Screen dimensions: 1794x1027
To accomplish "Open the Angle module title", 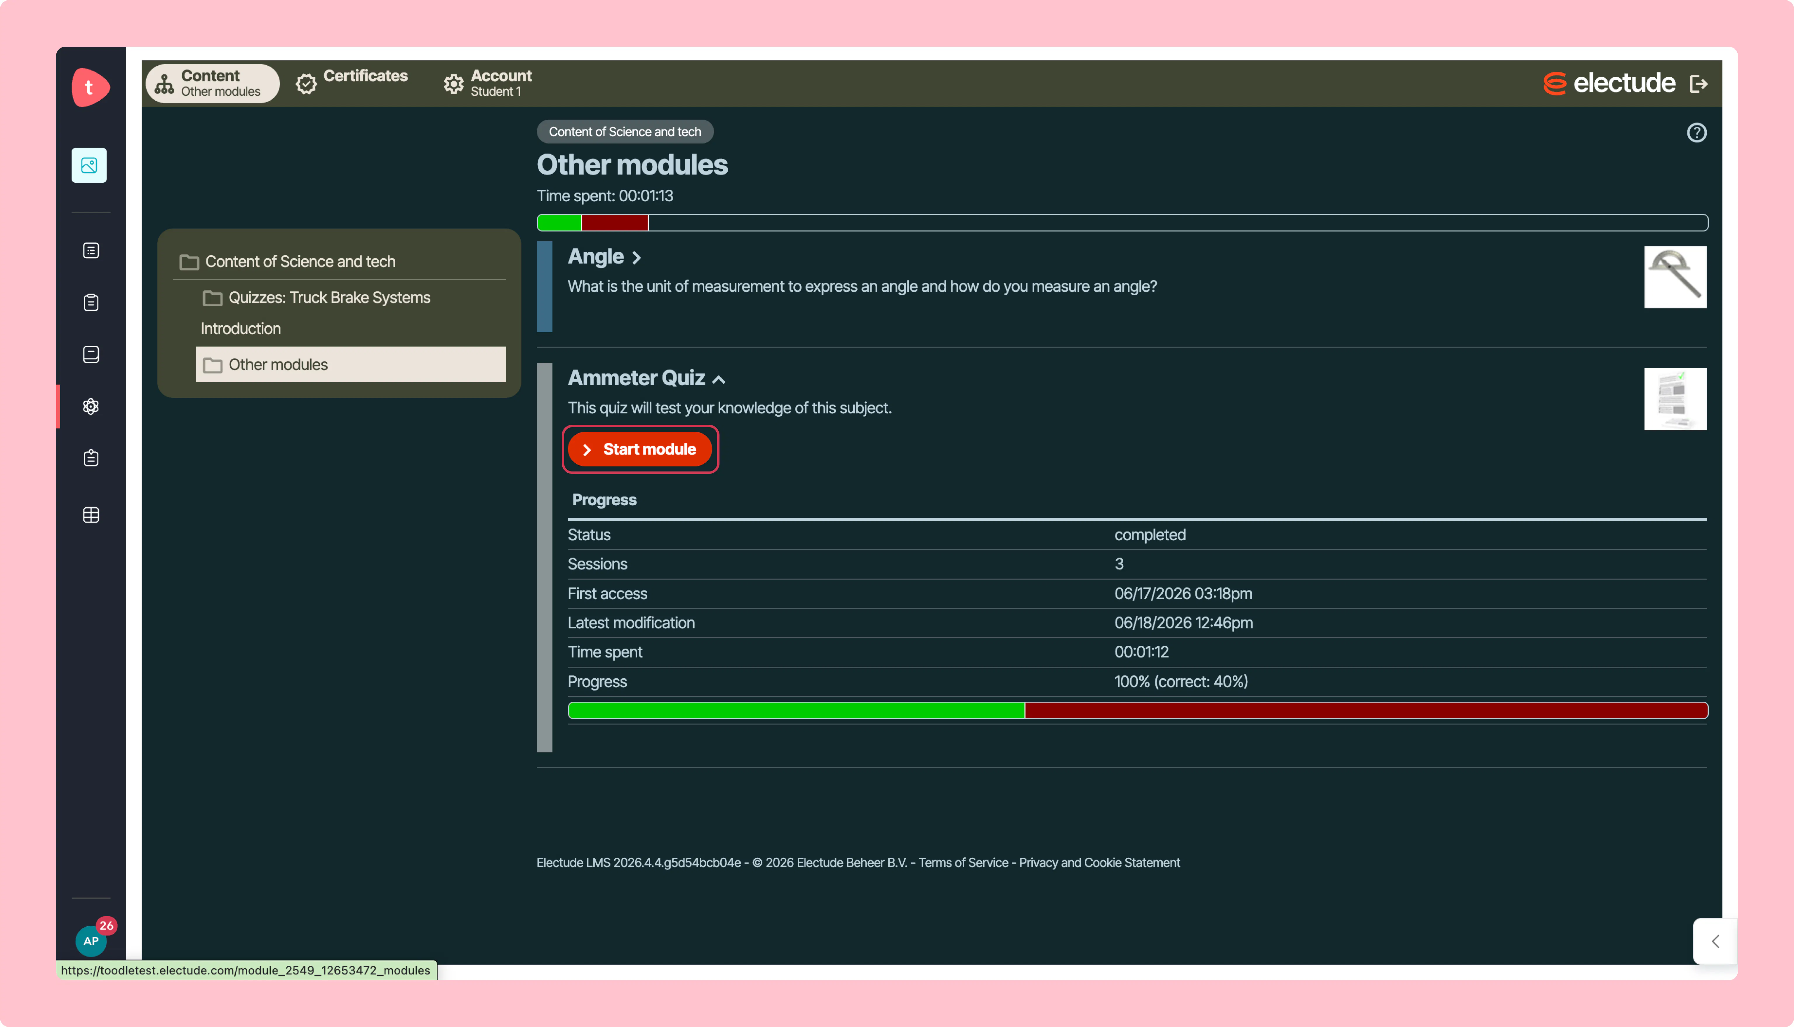I will pos(596,257).
